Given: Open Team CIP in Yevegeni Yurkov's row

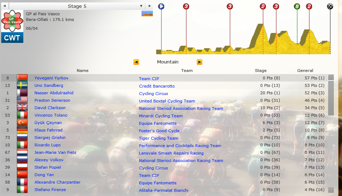Looking at the screenshot, I should coord(149,79).
